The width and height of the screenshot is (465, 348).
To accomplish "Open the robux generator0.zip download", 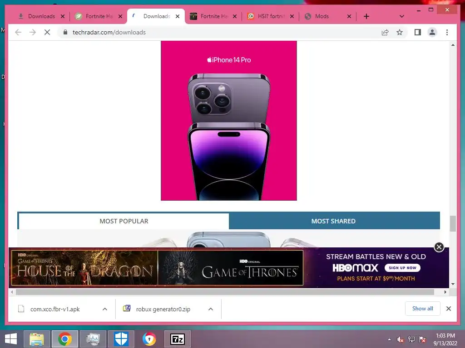I will (x=163, y=309).
